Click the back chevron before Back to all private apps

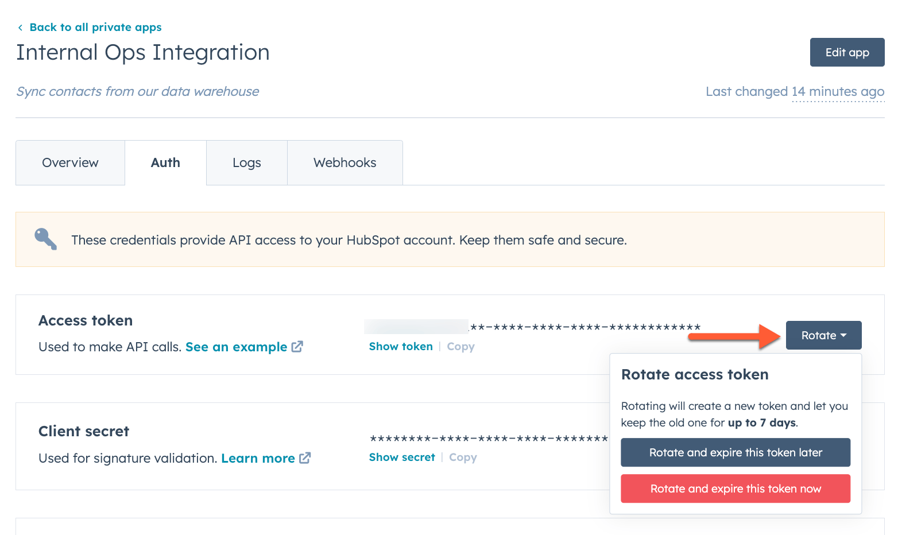tap(20, 27)
